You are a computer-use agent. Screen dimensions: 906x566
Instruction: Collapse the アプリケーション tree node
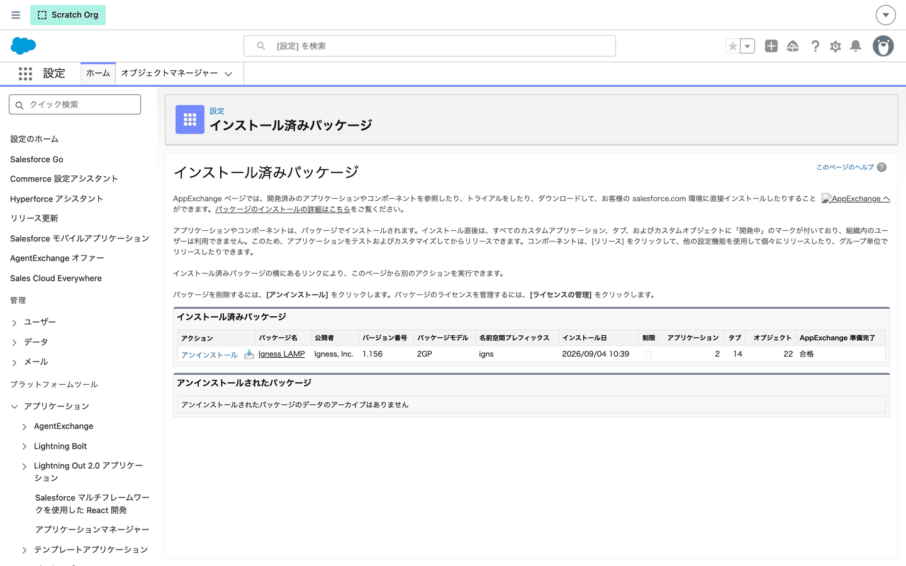pyautogui.click(x=14, y=407)
